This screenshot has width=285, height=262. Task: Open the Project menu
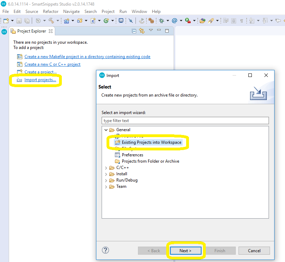tap(108, 12)
